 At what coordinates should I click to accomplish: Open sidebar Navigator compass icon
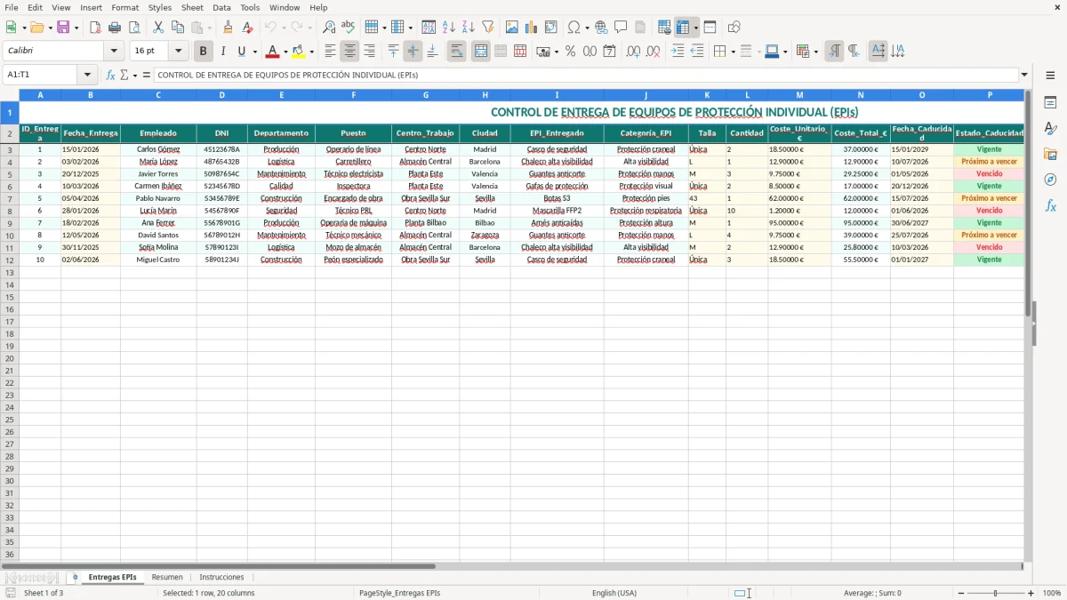coord(1050,180)
